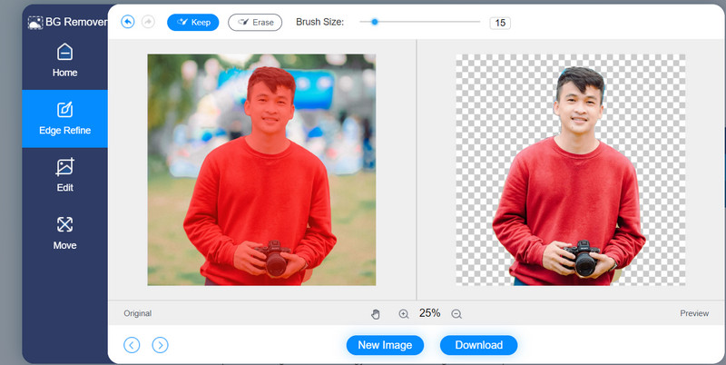
Task: Click the zoom in magnifier icon
Action: pos(404,313)
